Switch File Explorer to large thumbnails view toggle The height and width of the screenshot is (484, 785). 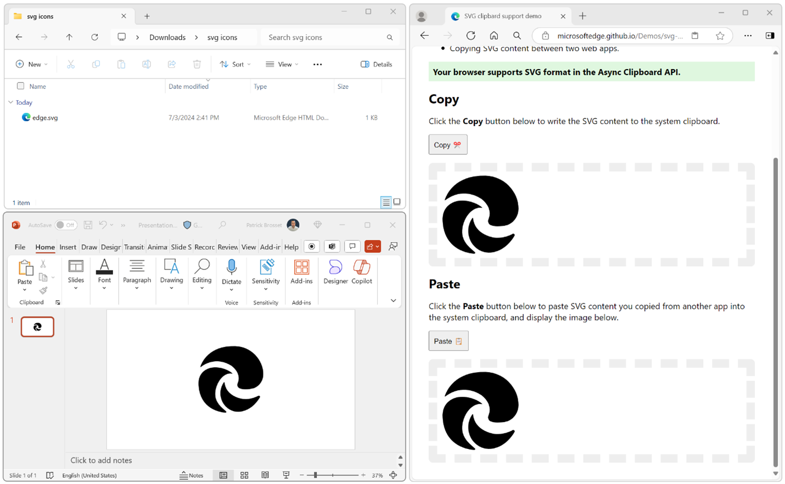[x=396, y=202]
